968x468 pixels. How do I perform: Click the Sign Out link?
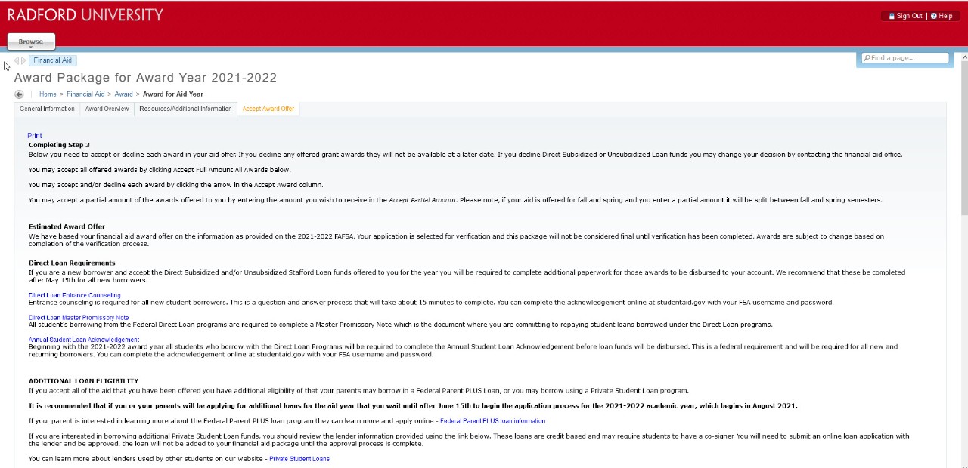pyautogui.click(x=909, y=16)
